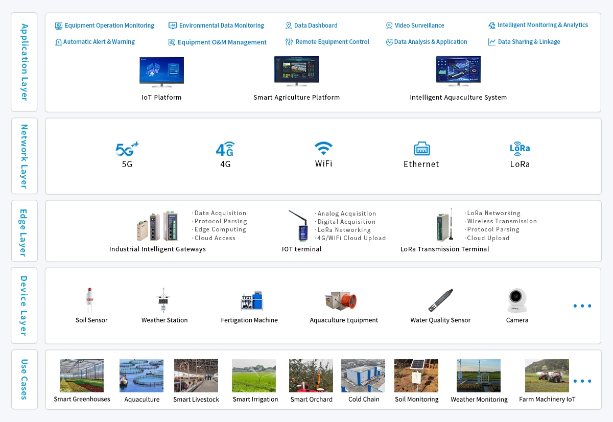The width and height of the screenshot is (613, 422).
Task: Select the Ethernet port icon
Action: pyautogui.click(x=421, y=149)
